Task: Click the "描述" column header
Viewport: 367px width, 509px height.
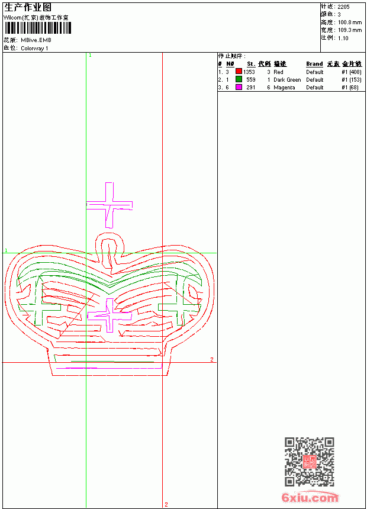Action: (280, 64)
